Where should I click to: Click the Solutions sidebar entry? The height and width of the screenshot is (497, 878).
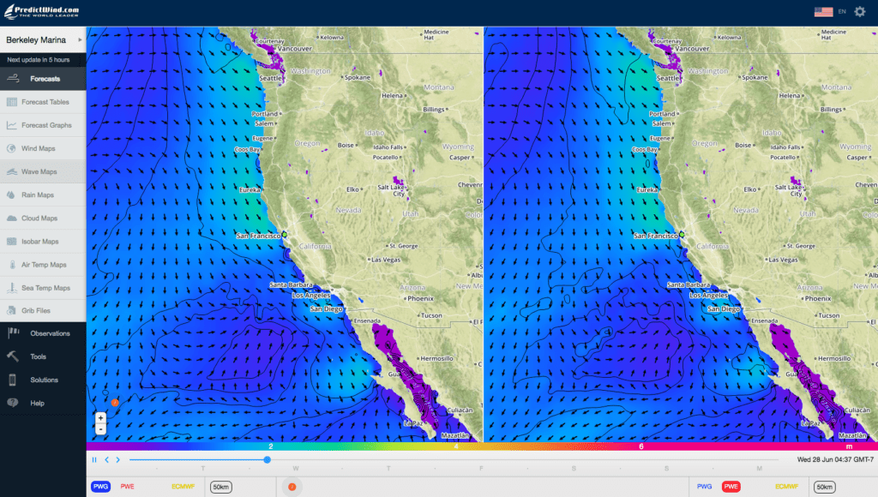point(43,380)
